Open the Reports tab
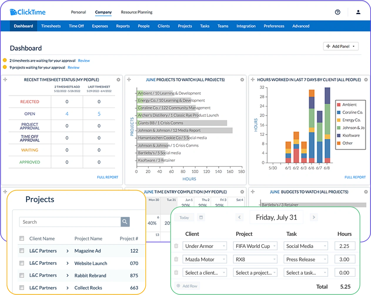Viewport: 371px width, 295px height. 123,26
